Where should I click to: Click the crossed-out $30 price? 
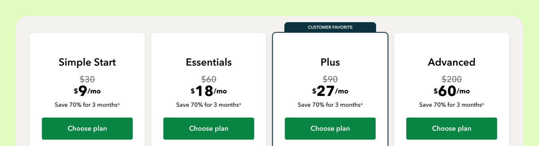87,79
